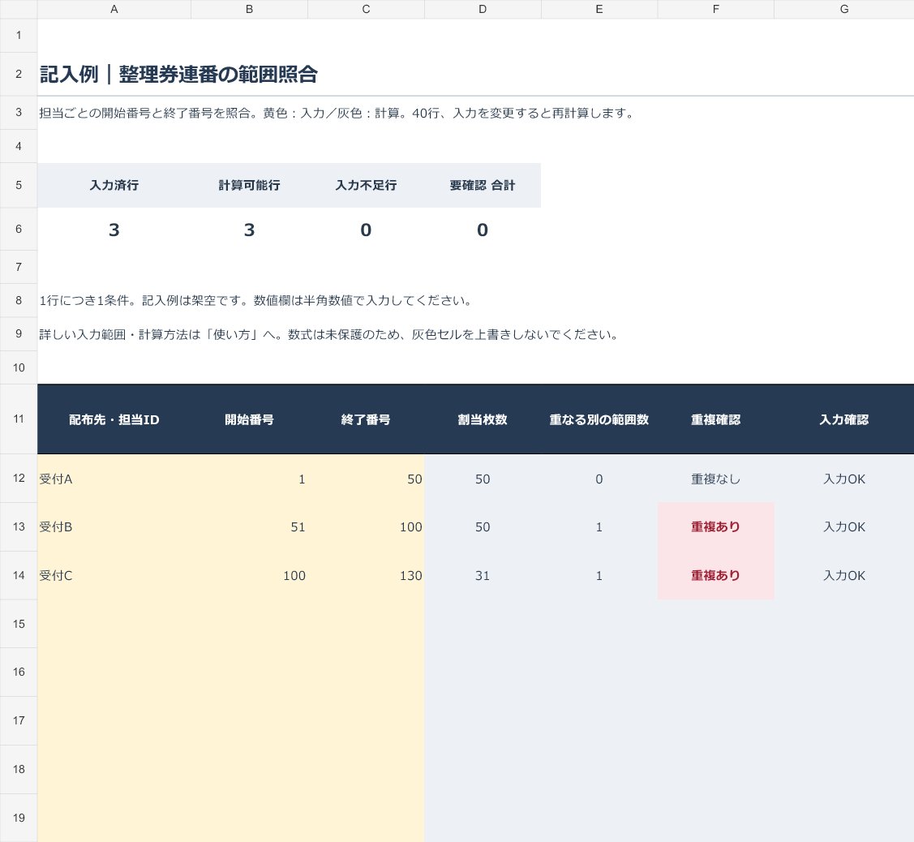Select 受付A start number 1
Screen dimensions: 914x842
click(x=250, y=479)
